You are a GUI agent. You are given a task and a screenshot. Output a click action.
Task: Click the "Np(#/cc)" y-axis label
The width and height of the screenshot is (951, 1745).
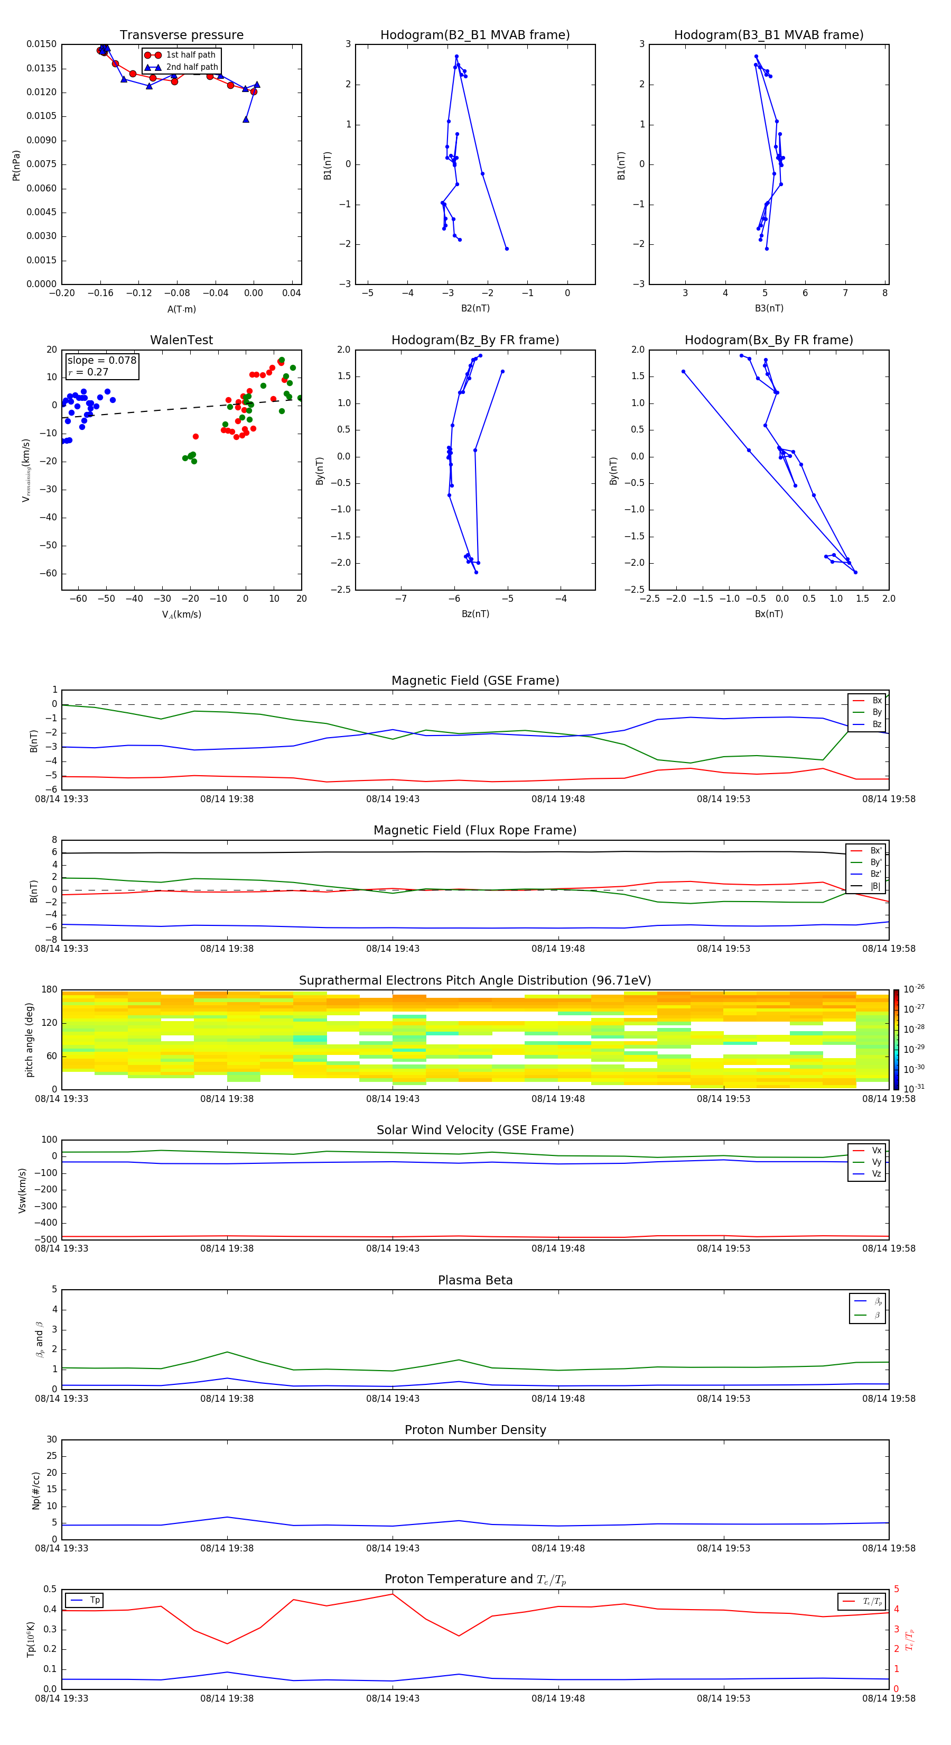[36, 1490]
